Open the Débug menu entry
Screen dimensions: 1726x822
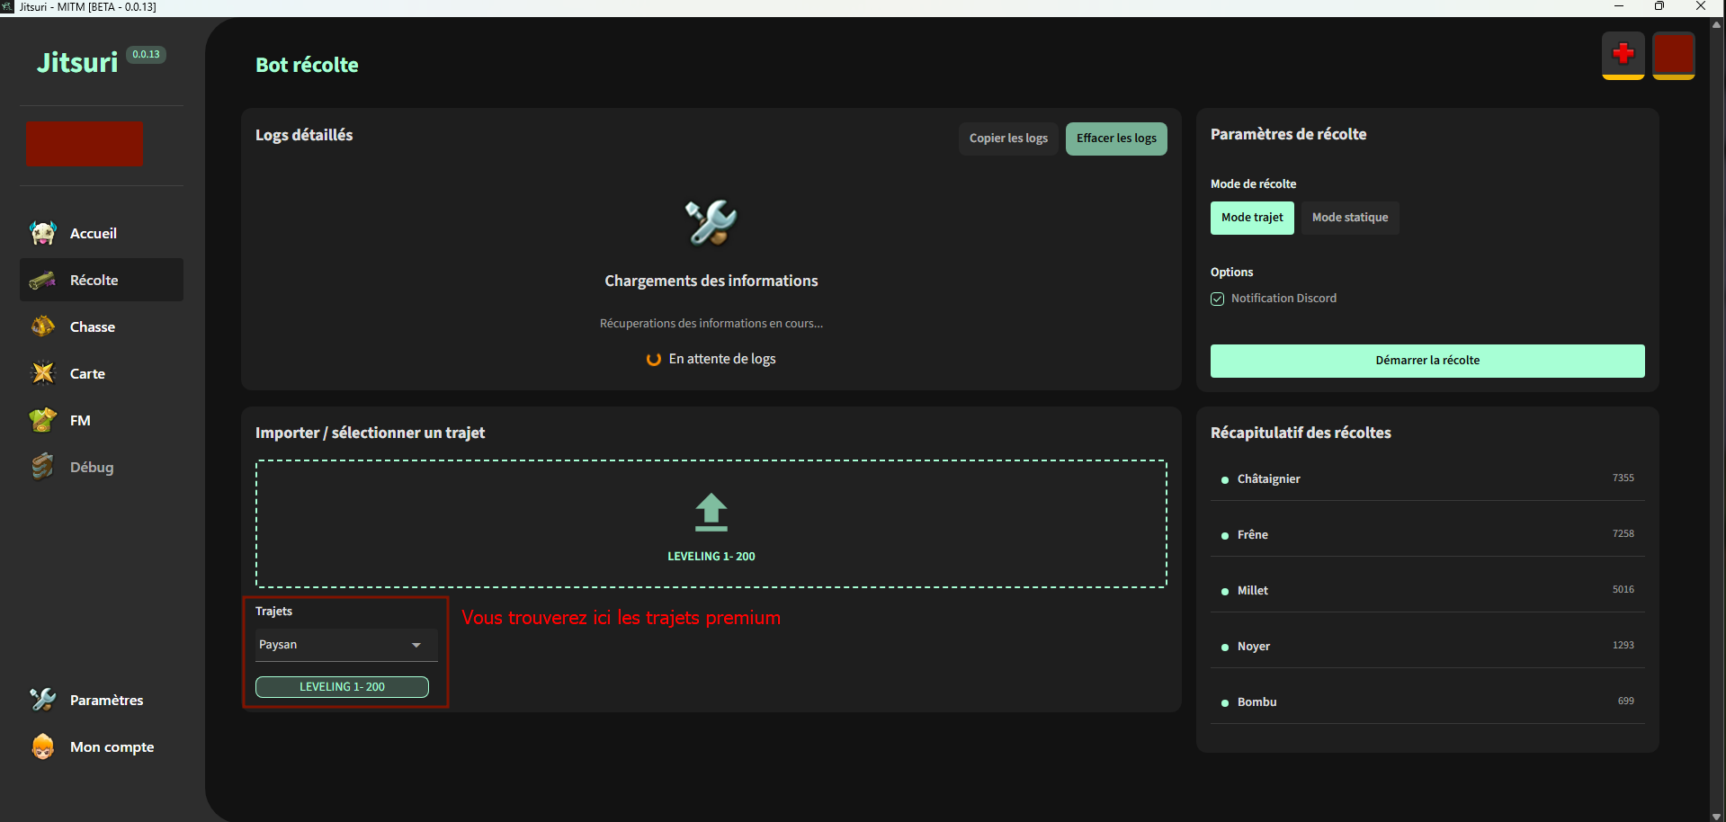coord(102,467)
